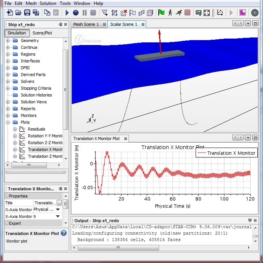This screenshot has height=263, width=263.
Task: Maximize the scene window pane
Action: click(x=255, y=23)
